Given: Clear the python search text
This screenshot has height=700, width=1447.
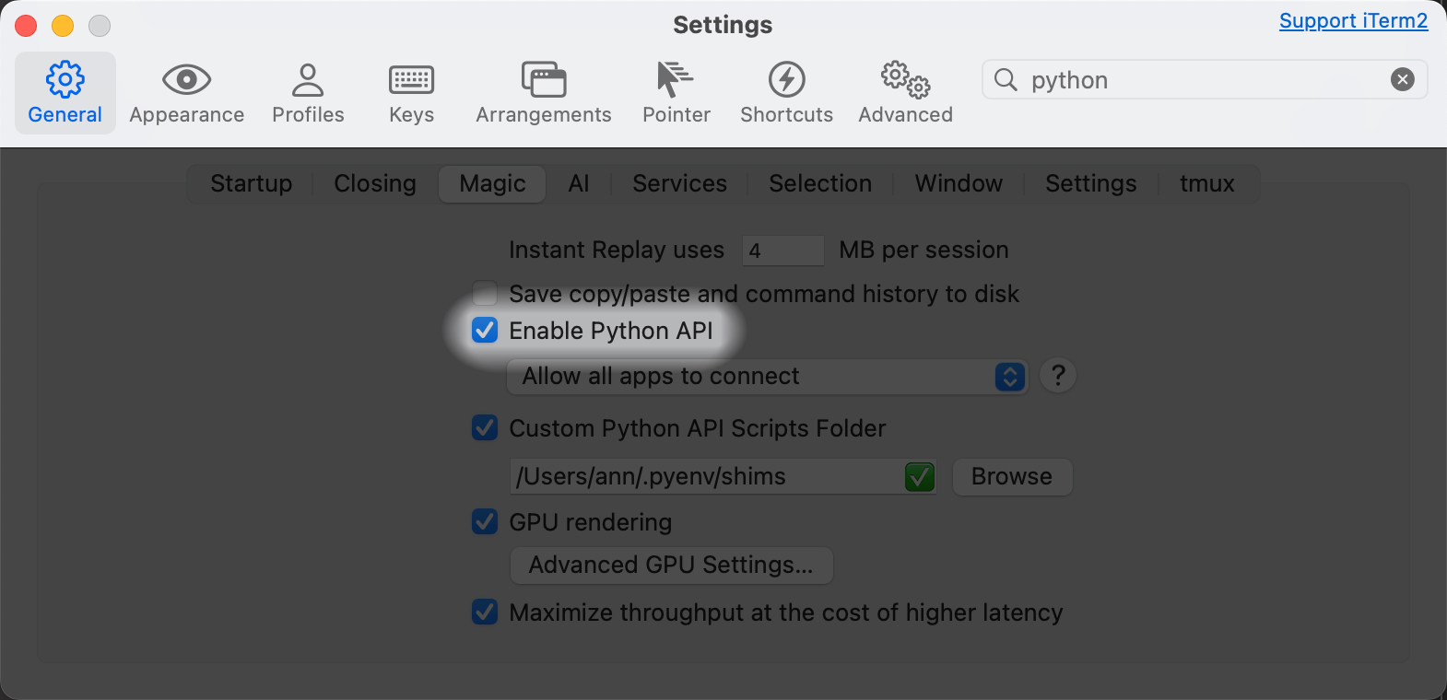Looking at the screenshot, I should pyautogui.click(x=1402, y=80).
